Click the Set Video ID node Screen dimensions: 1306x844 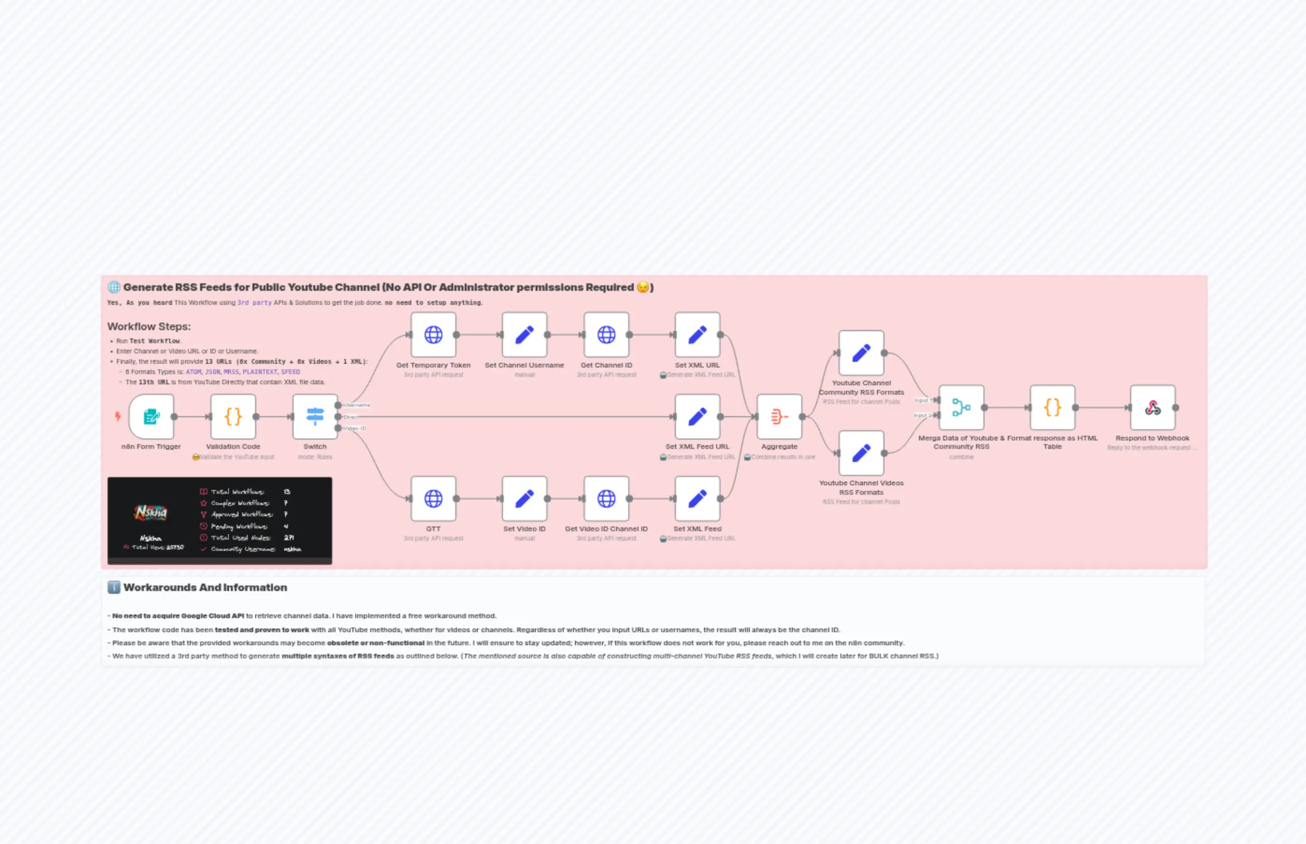coord(524,499)
